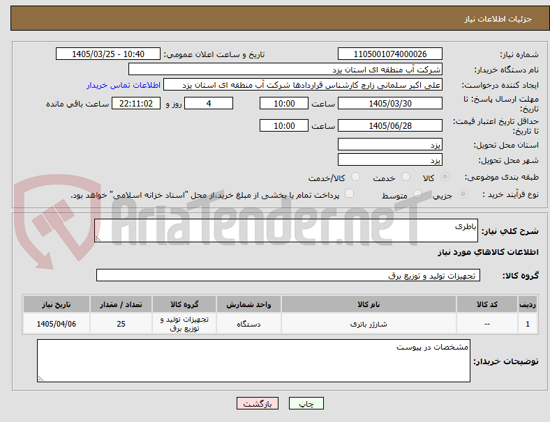Select the جزیی purchase type radio
This screenshot has width=550, height=422.
pos(463,194)
